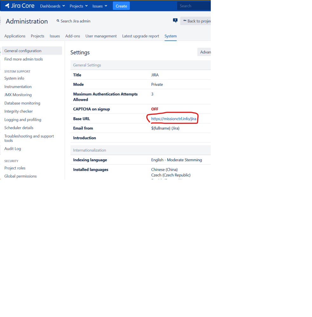Open the Projects dropdown in the top bar
The image size is (312, 317).
click(x=78, y=6)
